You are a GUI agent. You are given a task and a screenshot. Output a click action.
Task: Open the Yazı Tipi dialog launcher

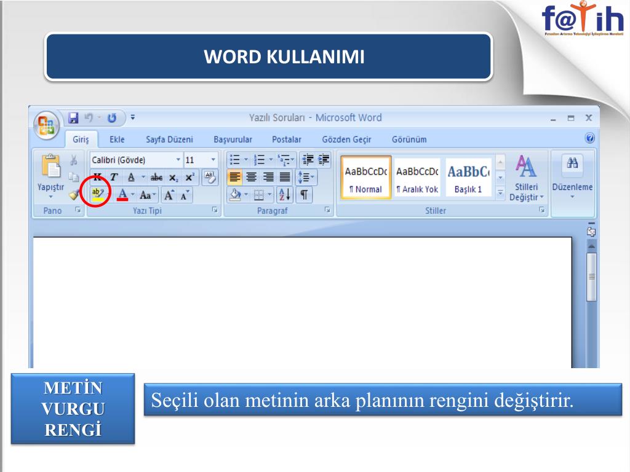tap(215, 210)
